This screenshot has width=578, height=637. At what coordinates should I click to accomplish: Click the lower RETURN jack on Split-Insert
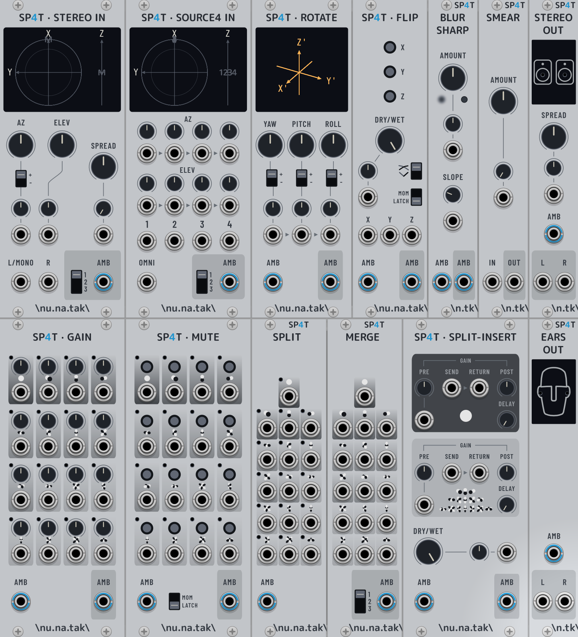pos(479,473)
